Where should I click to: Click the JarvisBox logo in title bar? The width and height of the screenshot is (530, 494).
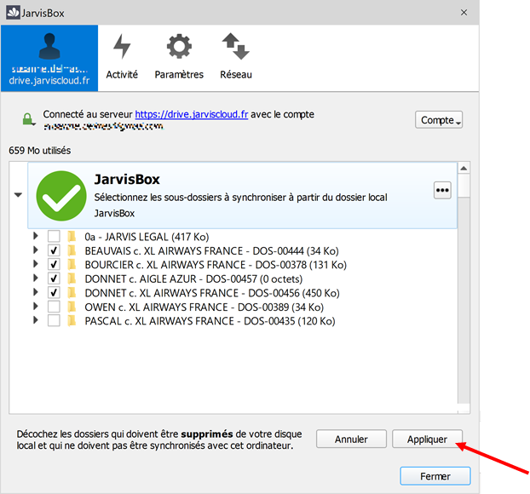pyautogui.click(x=13, y=13)
